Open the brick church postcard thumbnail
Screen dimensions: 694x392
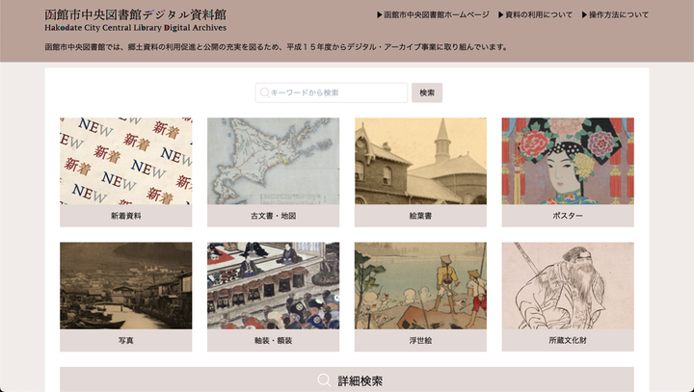point(420,161)
